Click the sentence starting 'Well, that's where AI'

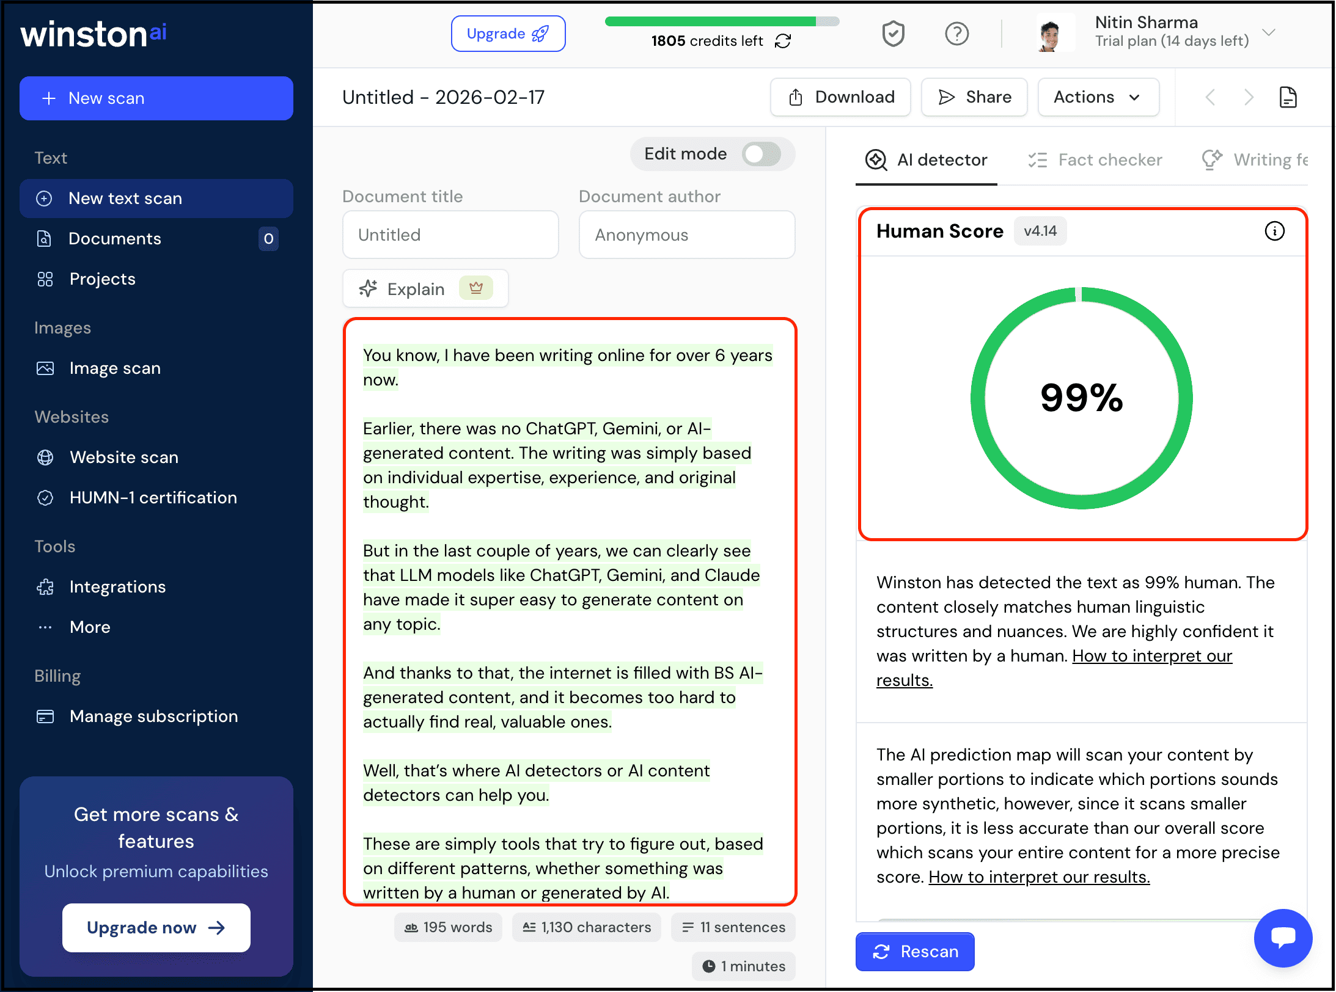click(537, 783)
